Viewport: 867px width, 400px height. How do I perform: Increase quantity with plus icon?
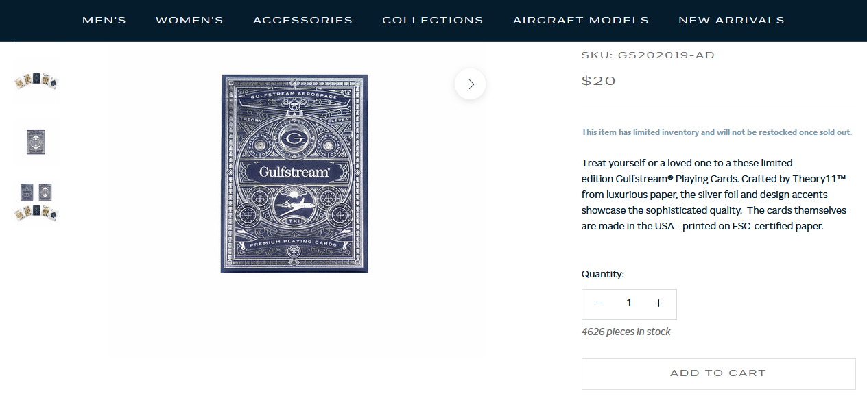click(x=658, y=303)
